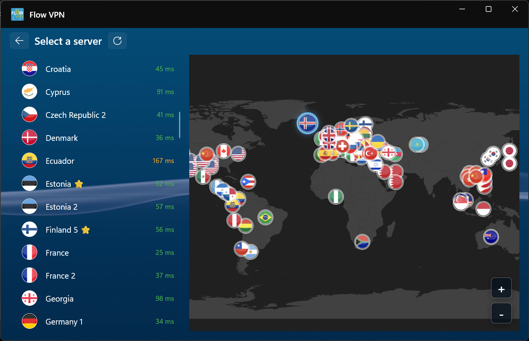This screenshot has width=529, height=341.
Task: Select the Croatia server in the list
Action: (x=98, y=69)
